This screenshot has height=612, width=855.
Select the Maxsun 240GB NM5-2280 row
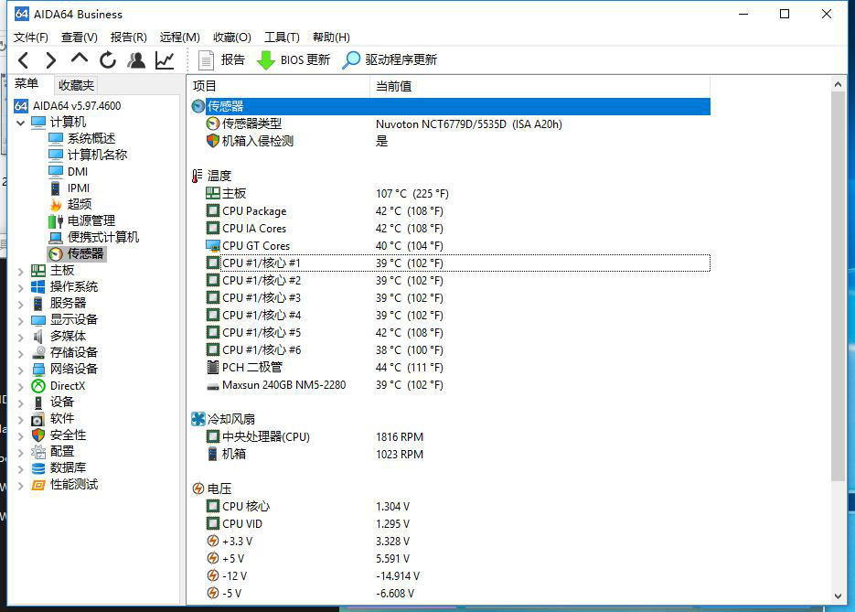tap(451, 385)
